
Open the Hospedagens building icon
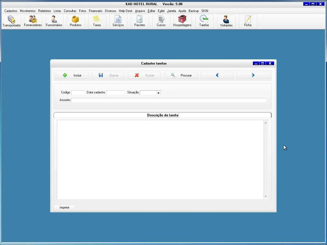[x=182, y=21]
